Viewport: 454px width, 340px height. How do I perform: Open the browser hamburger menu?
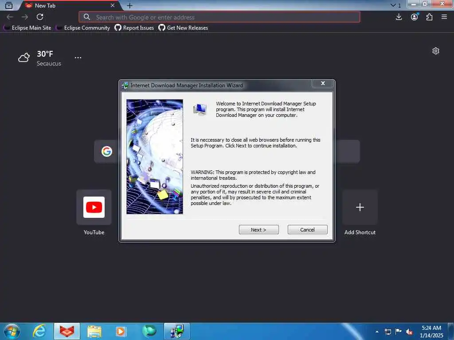click(x=444, y=17)
